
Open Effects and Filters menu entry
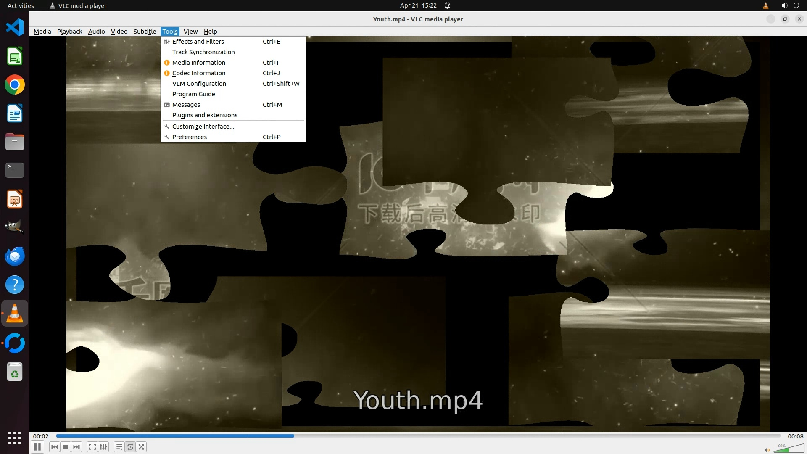[x=198, y=42]
